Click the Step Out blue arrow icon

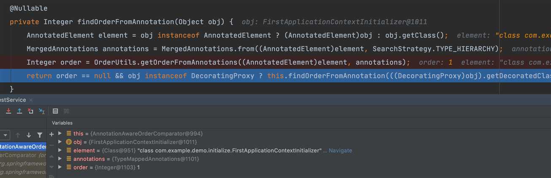(19, 111)
